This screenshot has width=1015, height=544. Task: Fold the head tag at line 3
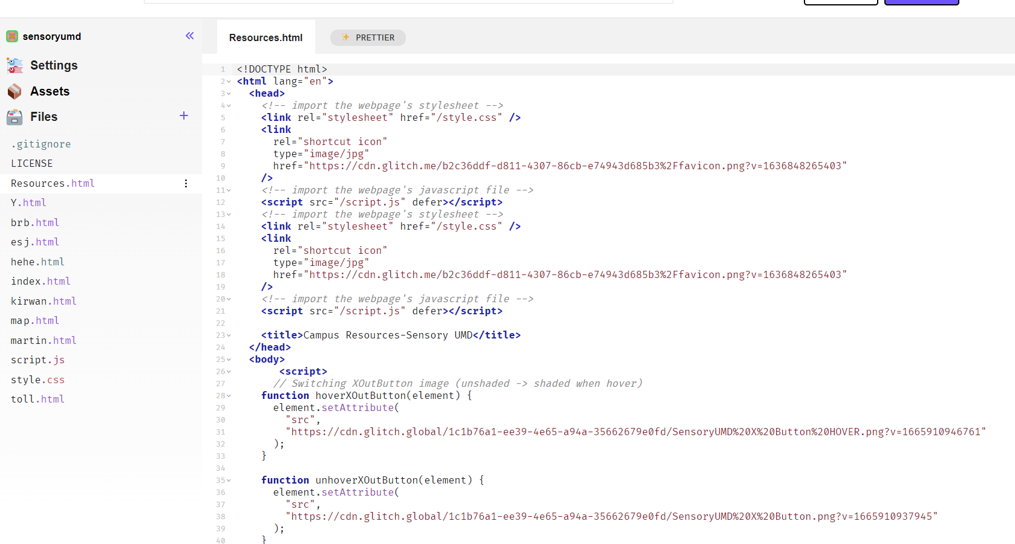pyautogui.click(x=229, y=94)
